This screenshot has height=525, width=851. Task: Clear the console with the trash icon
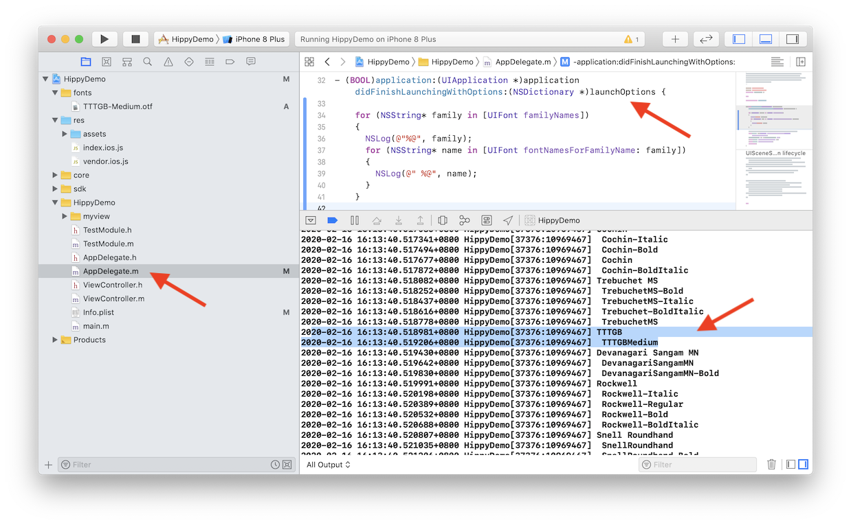point(771,465)
